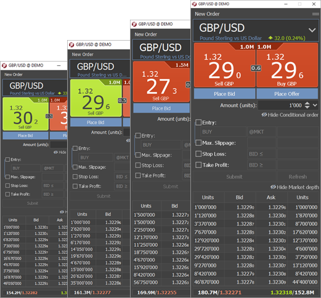The width and height of the screenshot is (321, 298).
Task: Open Take Profit BID ≥ condition dropdown
Action: tap(262, 165)
